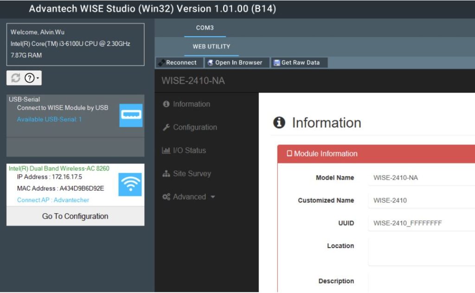Click the blue Wi-Fi wireless icon
Viewport: 475px width, 293px height.
[130, 185]
